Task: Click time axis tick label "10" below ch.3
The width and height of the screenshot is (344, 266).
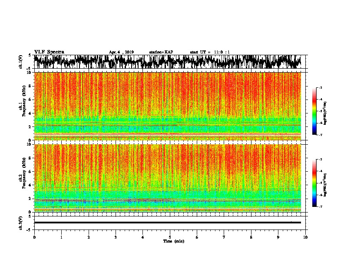Action: [x=305, y=237]
